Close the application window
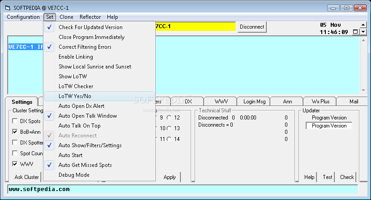 tap(360, 8)
